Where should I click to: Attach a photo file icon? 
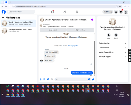click(45, 79)
